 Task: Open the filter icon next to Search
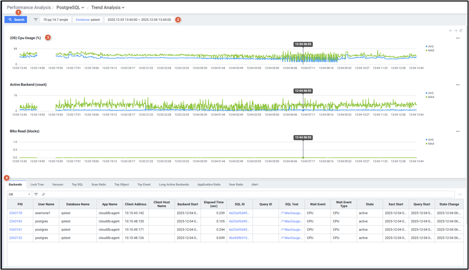[x=36, y=20]
